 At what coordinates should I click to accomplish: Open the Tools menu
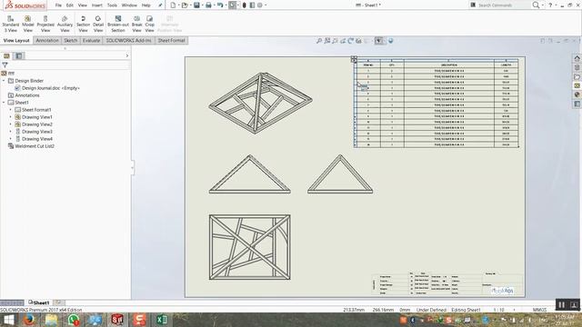click(112, 5)
